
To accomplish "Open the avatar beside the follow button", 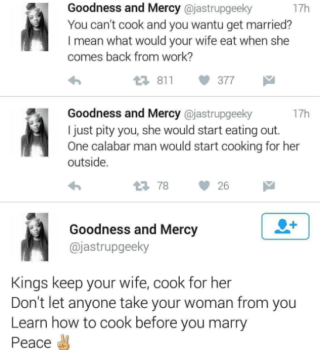I will 35,237.
